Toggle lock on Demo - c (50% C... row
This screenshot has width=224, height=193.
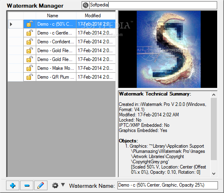coord(30,24)
